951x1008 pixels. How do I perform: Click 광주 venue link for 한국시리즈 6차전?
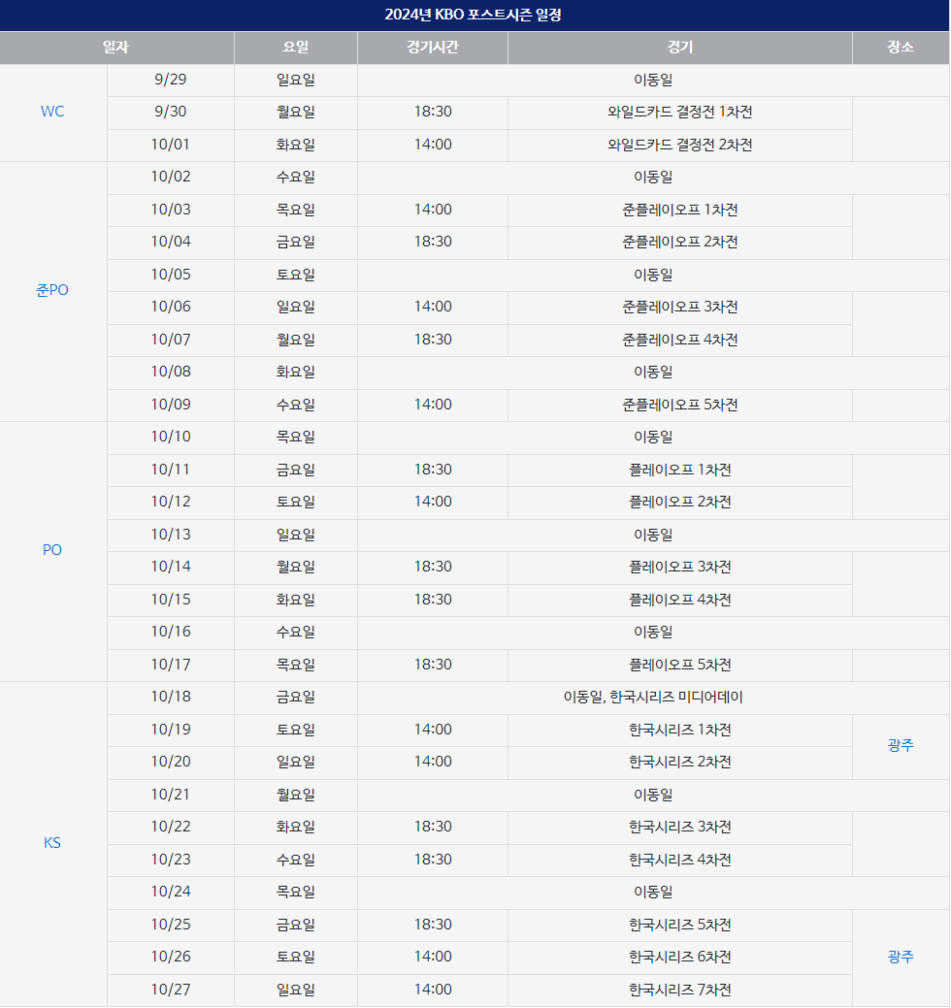tap(901, 958)
